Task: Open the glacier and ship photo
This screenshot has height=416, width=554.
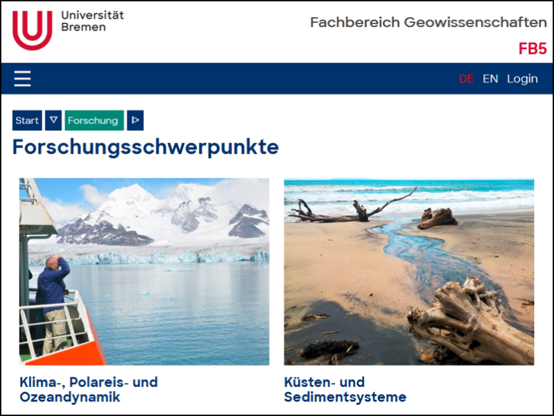Action: click(144, 272)
